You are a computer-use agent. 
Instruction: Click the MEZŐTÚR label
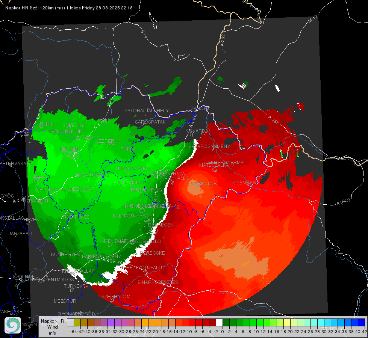coord(65,301)
